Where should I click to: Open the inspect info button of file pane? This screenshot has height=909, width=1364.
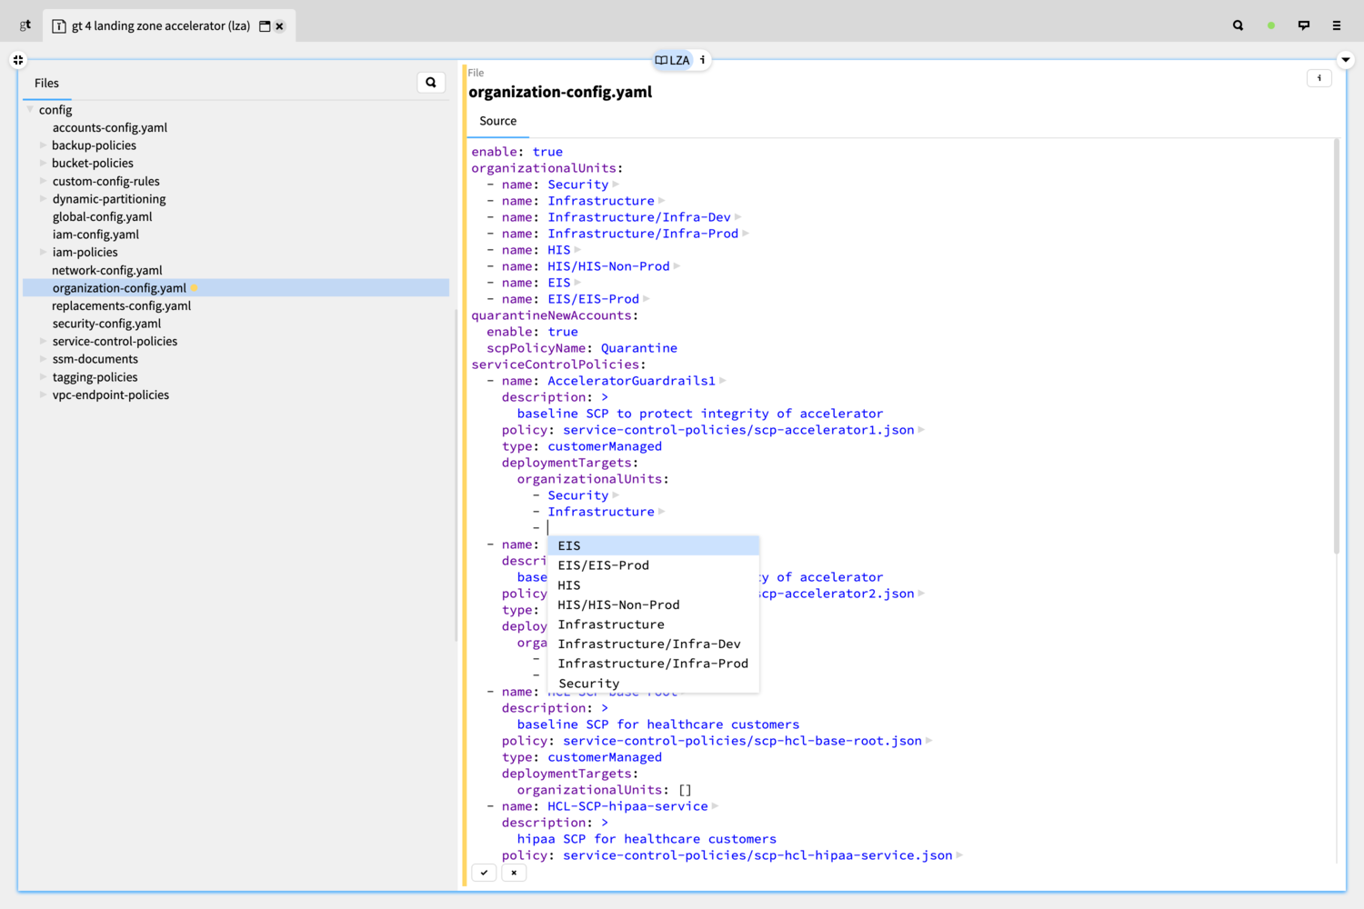click(1319, 78)
